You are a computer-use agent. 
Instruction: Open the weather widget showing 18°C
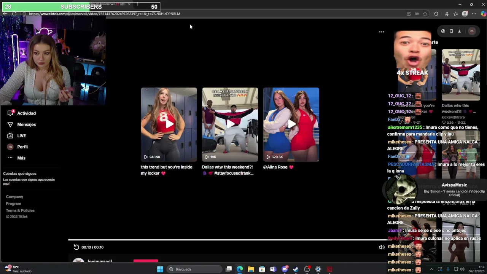[18, 269]
